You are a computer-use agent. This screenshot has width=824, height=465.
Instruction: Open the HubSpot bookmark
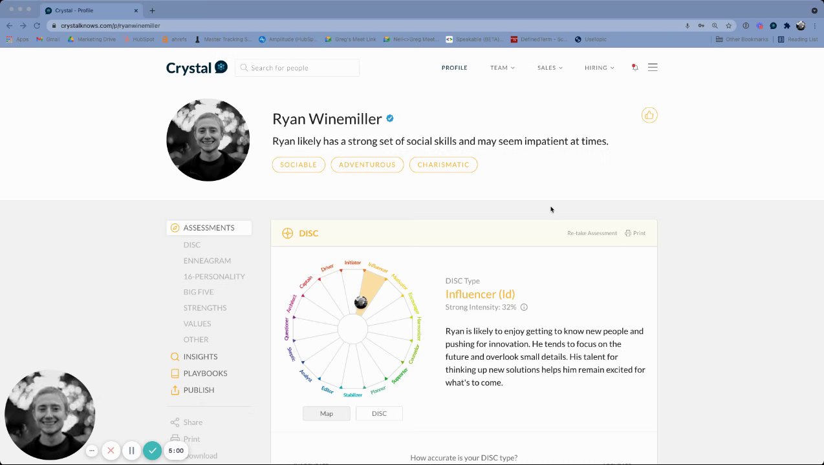(139, 39)
